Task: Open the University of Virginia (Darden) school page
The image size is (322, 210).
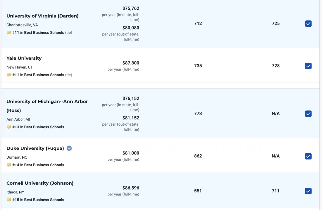Action: tap(42, 16)
